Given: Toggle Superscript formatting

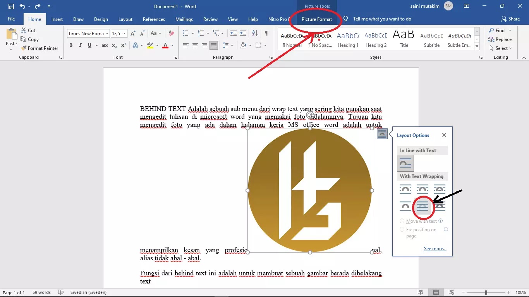Looking at the screenshot, I should (x=123, y=45).
